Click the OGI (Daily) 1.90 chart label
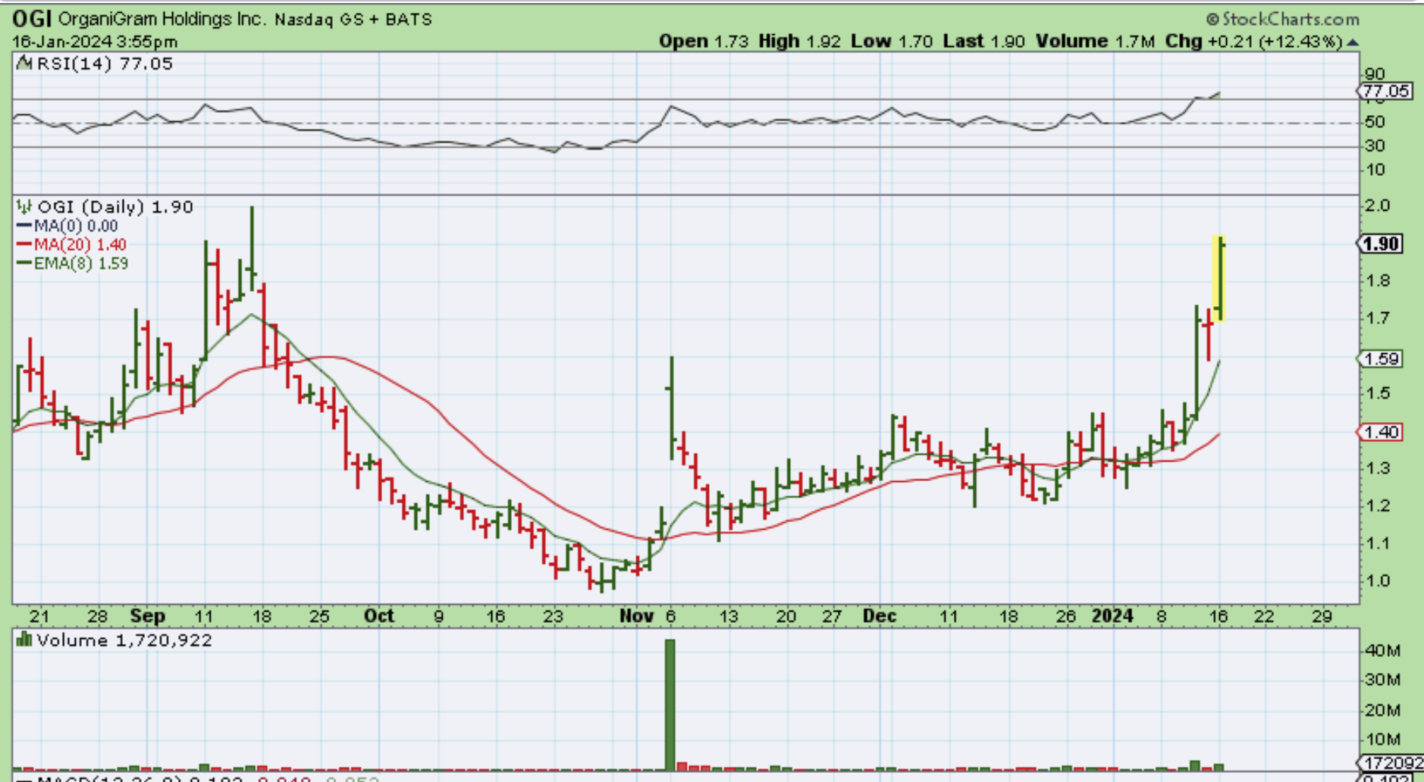This screenshot has width=1424, height=782. 115,207
